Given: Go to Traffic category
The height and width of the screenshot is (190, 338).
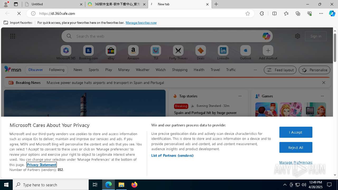Looking at the screenshot, I should (x=231, y=70).
